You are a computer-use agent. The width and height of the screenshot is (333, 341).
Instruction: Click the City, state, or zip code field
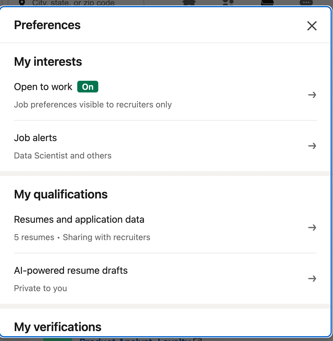point(73,3)
